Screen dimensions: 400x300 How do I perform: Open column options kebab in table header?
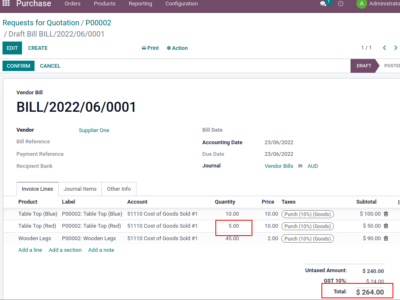(398, 202)
